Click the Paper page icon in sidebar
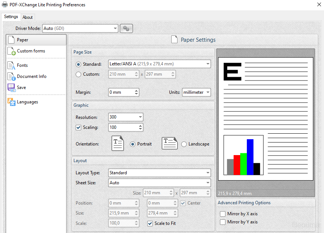Viewport: 324px width, 233px height. click(x=11, y=40)
